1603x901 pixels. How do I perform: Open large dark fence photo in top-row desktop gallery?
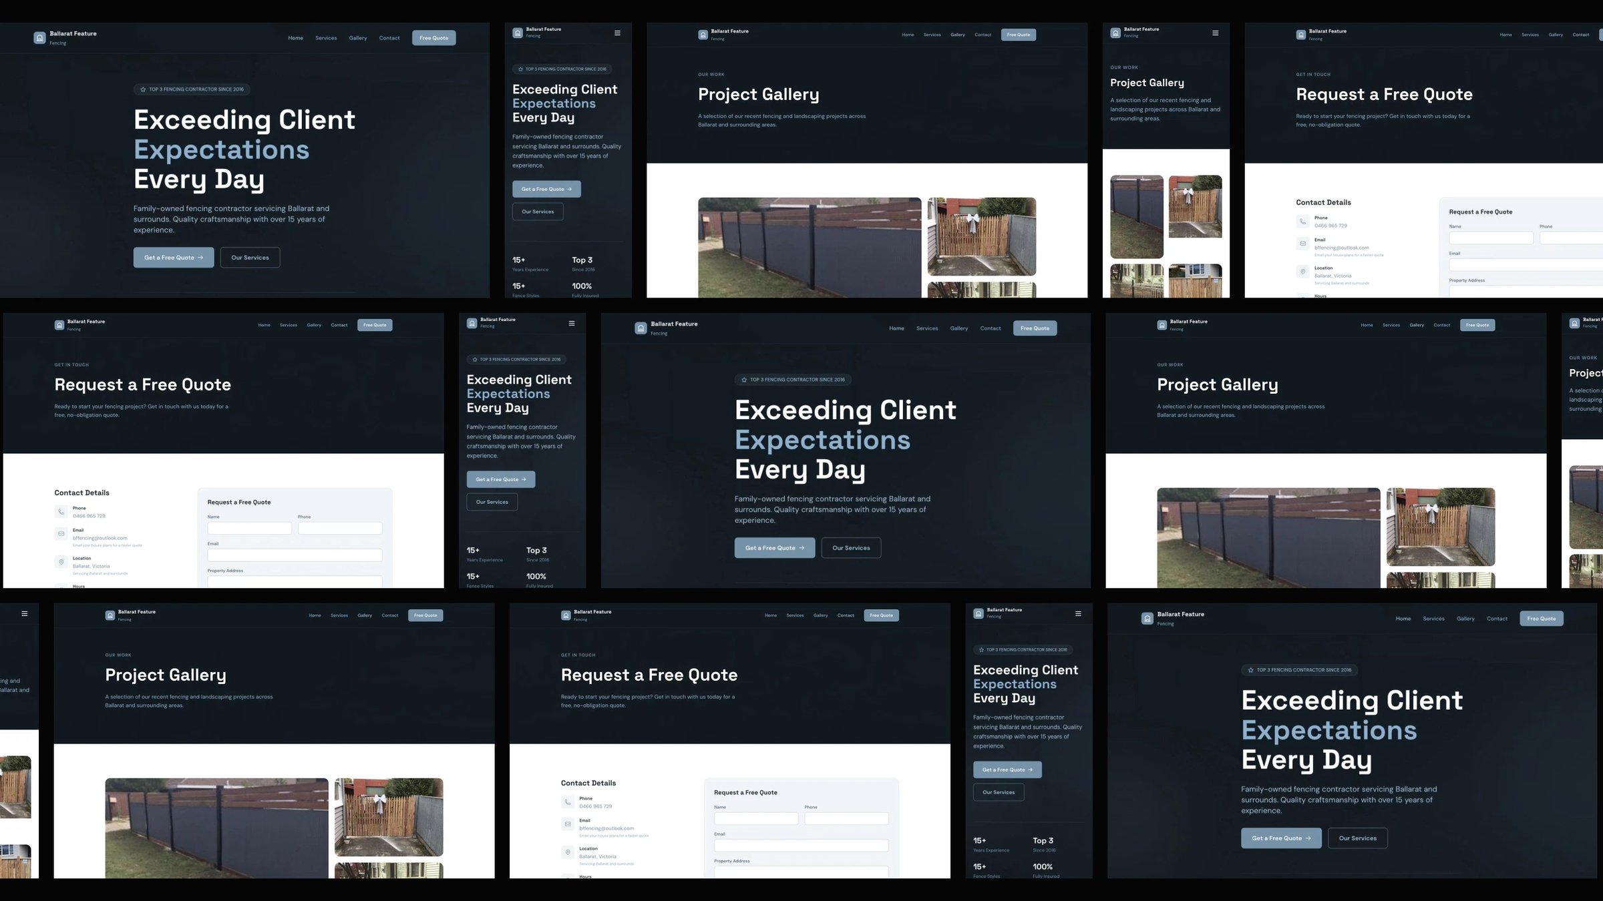tap(810, 248)
